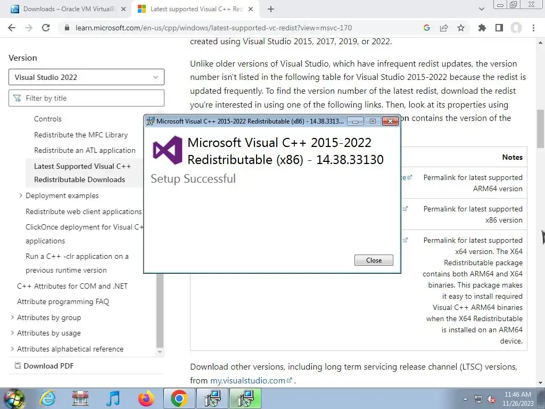Image resolution: width=545 pixels, height=409 pixels.
Task: Open the Chrome extensions puzzle icon
Action: point(482,28)
